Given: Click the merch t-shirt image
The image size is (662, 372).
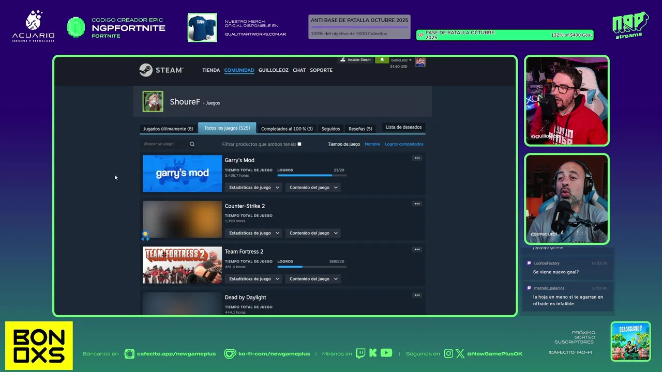Looking at the screenshot, I should [202, 27].
